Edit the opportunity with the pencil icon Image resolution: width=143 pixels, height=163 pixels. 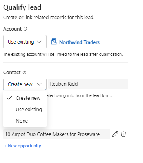(x=115, y=134)
